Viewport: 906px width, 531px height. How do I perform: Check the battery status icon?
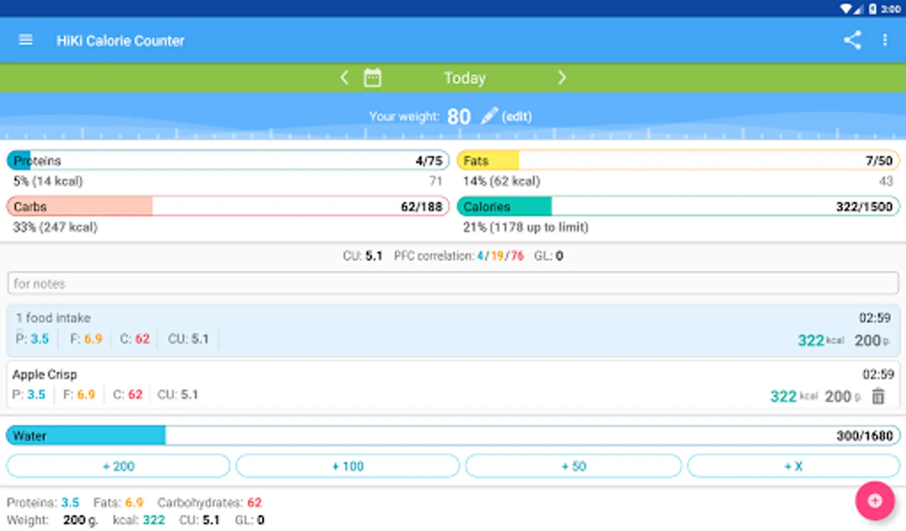click(872, 9)
